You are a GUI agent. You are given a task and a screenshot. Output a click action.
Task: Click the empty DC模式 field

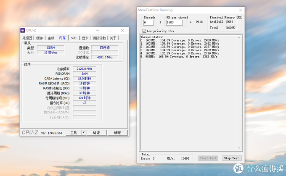(x=105, y=53)
